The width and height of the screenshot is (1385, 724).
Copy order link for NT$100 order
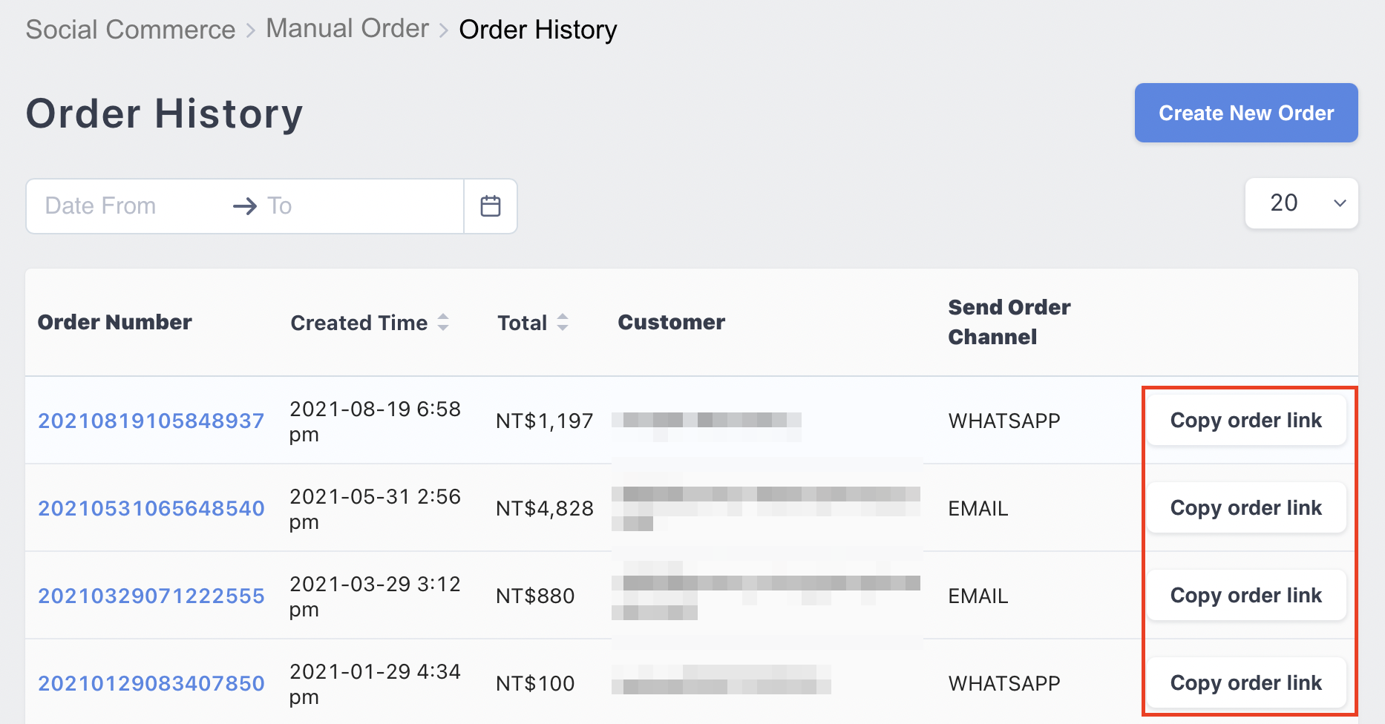tap(1246, 682)
